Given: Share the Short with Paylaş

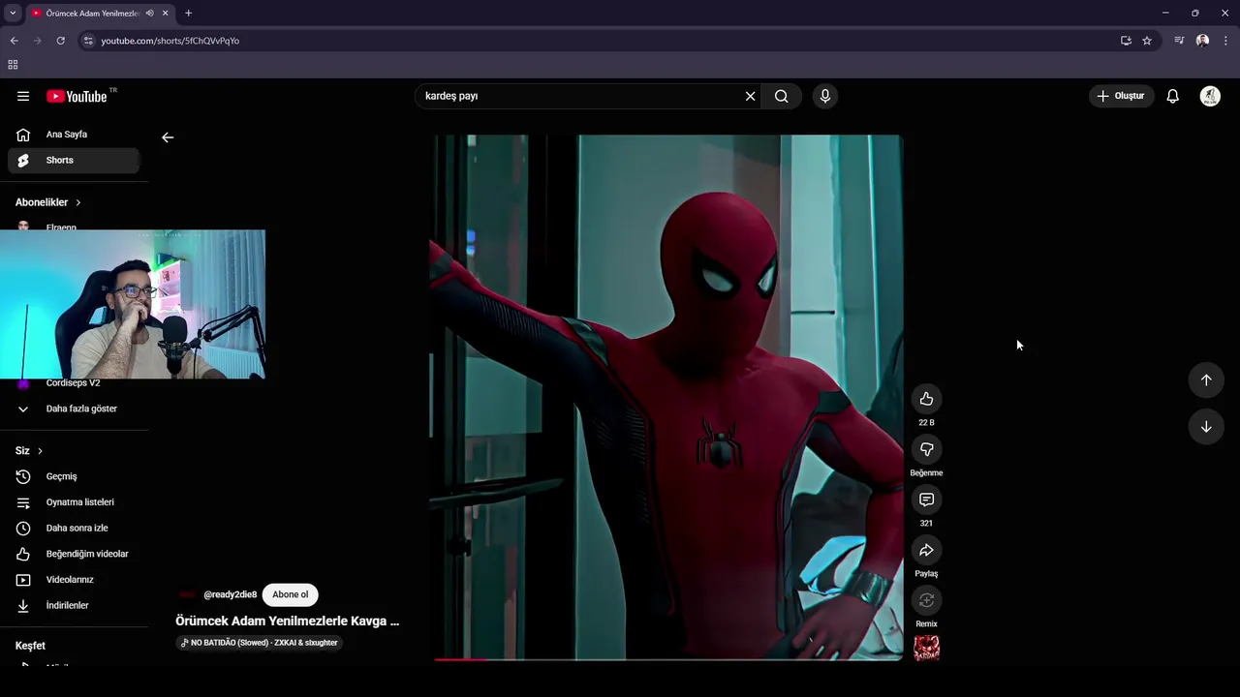Looking at the screenshot, I should pos(926,550).
